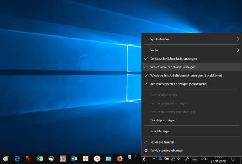Launch Microsoft Edge from the taskbar
This screenshot has height=164, width=242.
17,159
